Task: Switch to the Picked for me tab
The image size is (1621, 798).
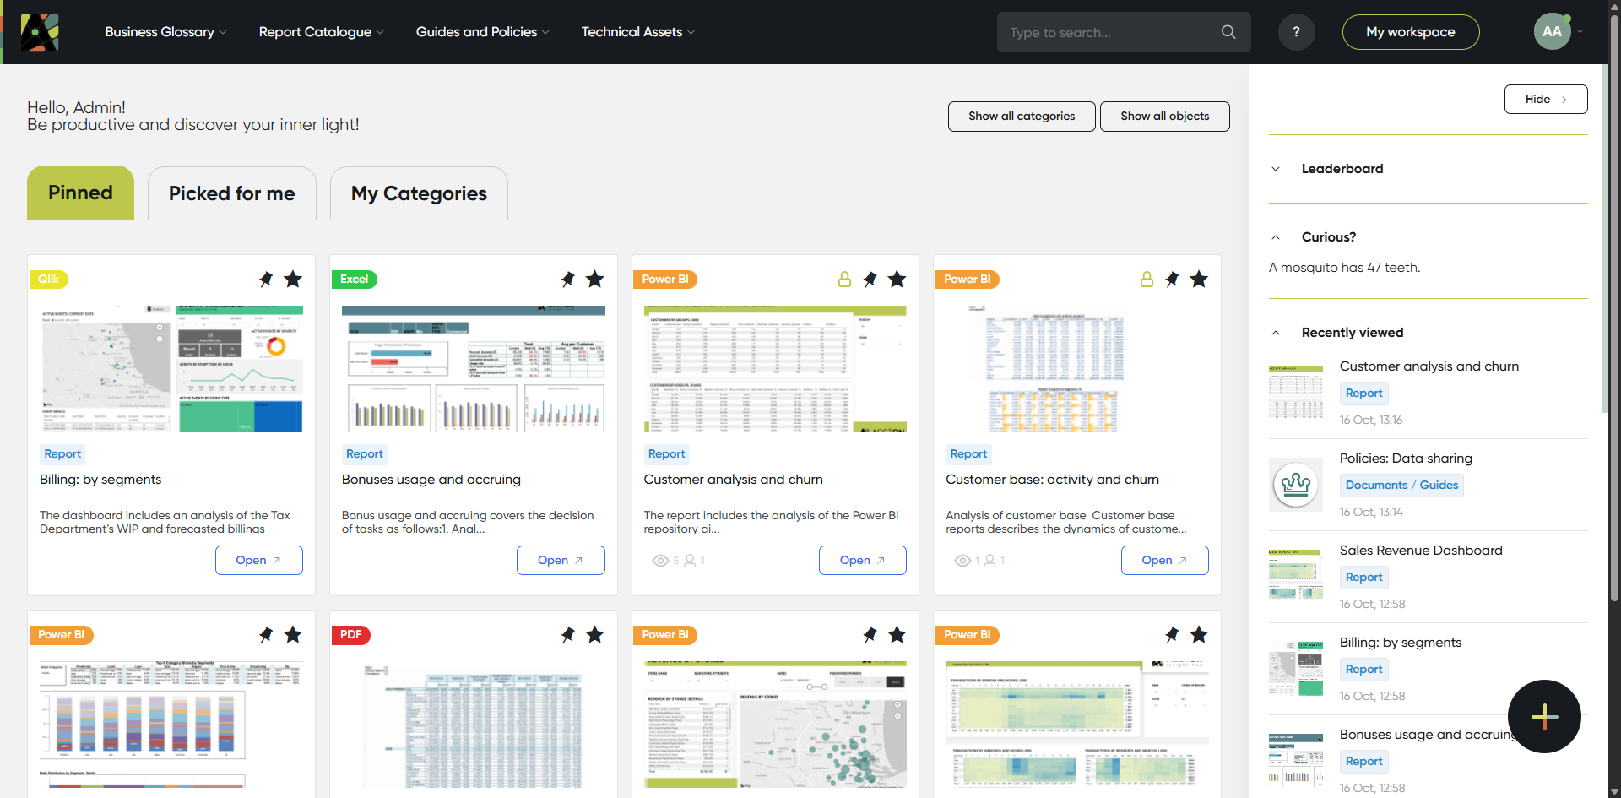Action: [231, 193]
